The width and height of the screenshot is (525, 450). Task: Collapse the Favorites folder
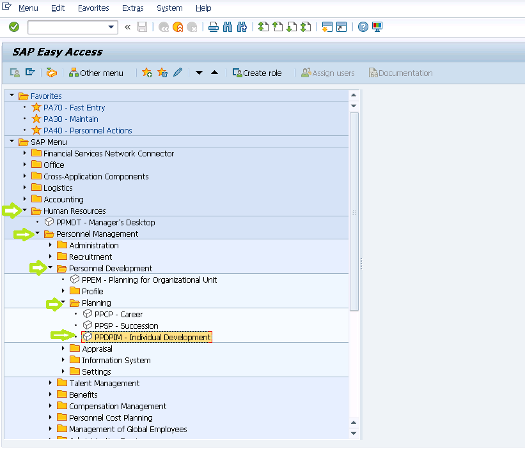pyautogui.click(x=12, y=95)
